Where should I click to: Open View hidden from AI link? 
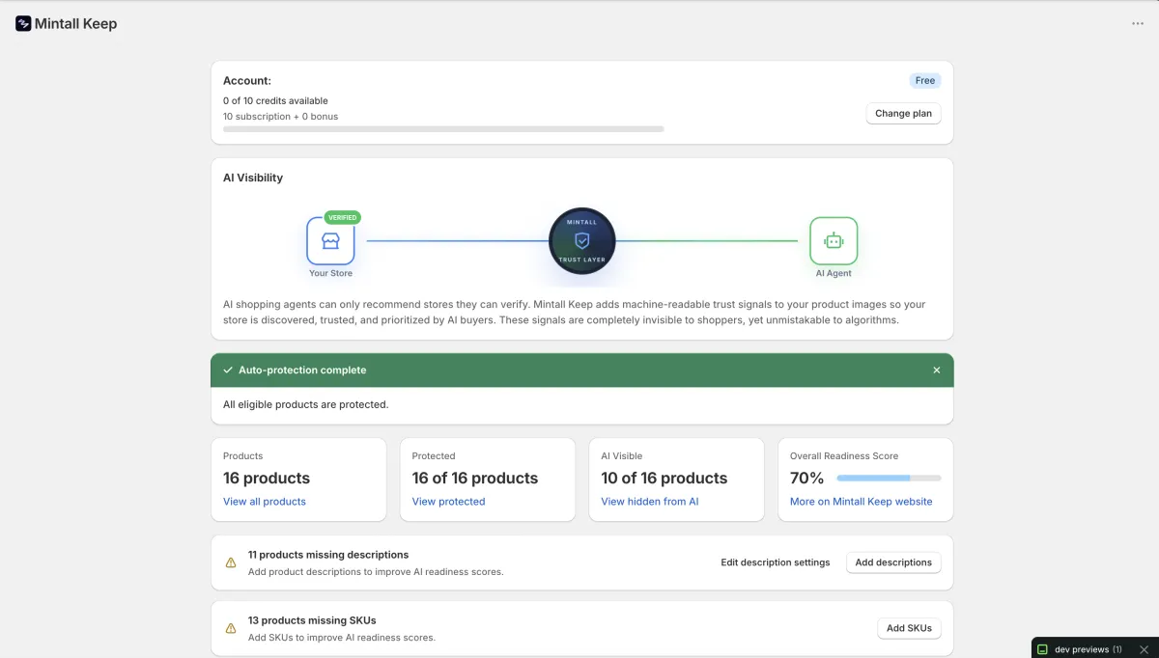point(650,502)
